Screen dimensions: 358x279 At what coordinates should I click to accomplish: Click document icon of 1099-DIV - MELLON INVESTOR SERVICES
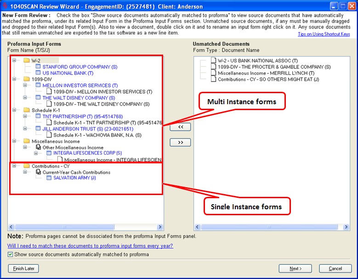(x=49, y=91)
